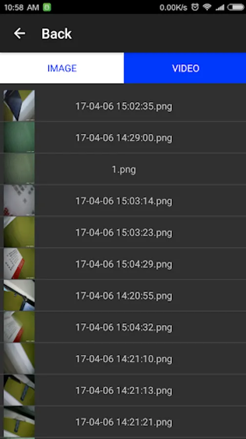Tap the green notification icon in status bar

(x=47, y=7)
